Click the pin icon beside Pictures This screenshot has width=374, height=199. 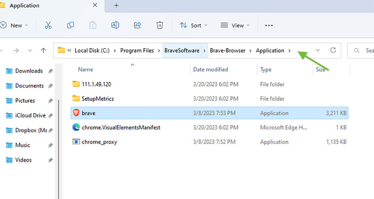(x=50, y=101)
